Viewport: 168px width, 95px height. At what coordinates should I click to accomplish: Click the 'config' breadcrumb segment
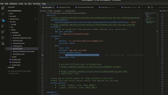[50, 11]
